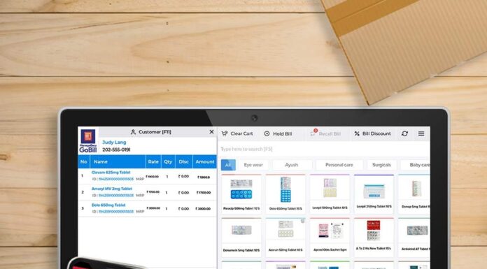Image resolution: width=487 pixels, height=269 pixels.
Task: Click the Clear Cart basket icon
Action: point(225,133)
